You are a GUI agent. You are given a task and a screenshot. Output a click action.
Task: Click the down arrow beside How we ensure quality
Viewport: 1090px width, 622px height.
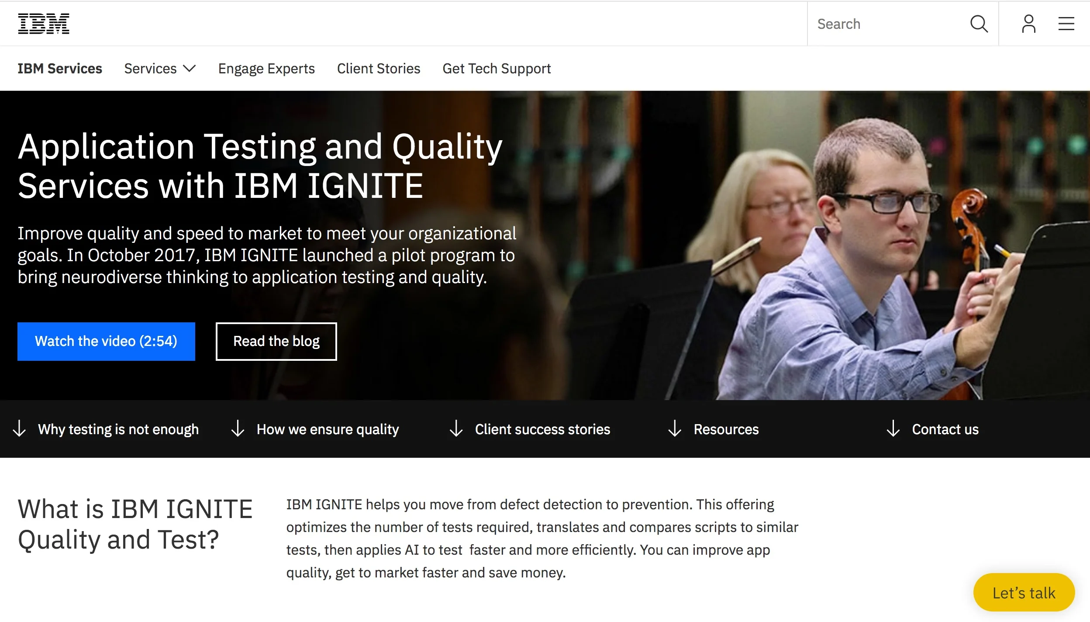[x=238, y=428]
